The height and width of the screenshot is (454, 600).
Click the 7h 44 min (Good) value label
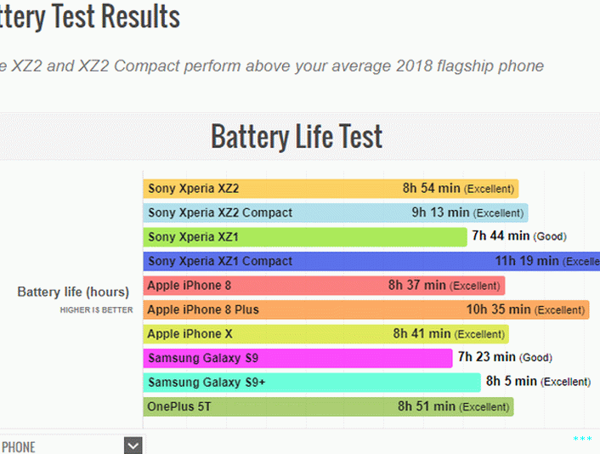coord(519,236)
